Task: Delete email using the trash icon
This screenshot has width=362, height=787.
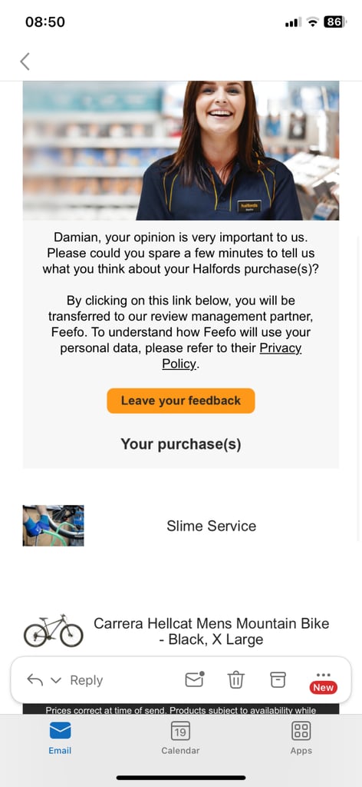Action: pyautogui.click(x=235, y=679)
